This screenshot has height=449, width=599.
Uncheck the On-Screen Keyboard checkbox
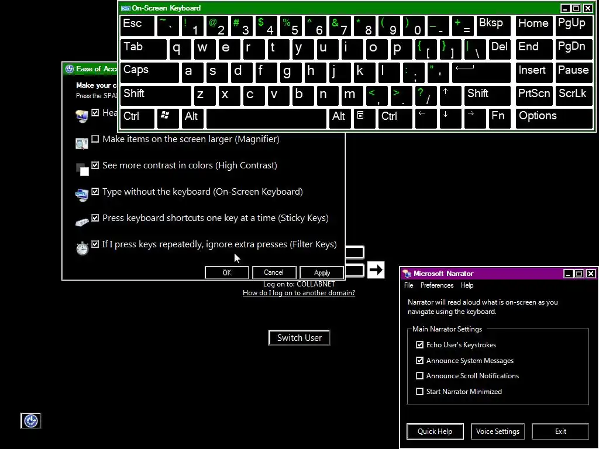tap(95, 192)
